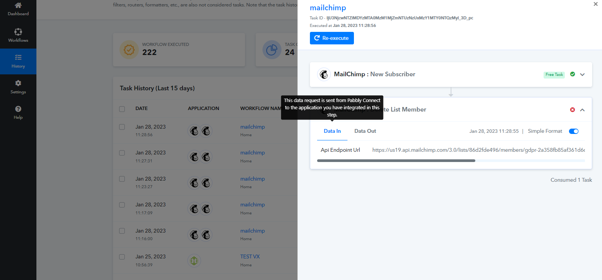Click left Mailchimp app icon in 11:17:09 row
This screenshot has width=602, height=280.
(x=194, y=209)
